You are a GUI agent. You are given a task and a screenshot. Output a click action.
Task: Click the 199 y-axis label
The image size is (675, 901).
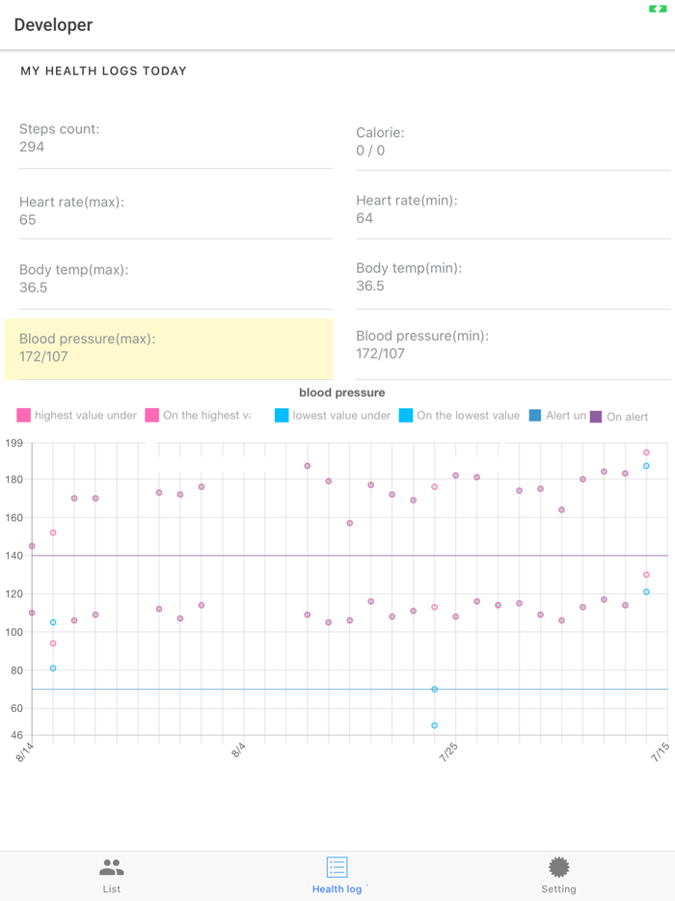(13, 443)
